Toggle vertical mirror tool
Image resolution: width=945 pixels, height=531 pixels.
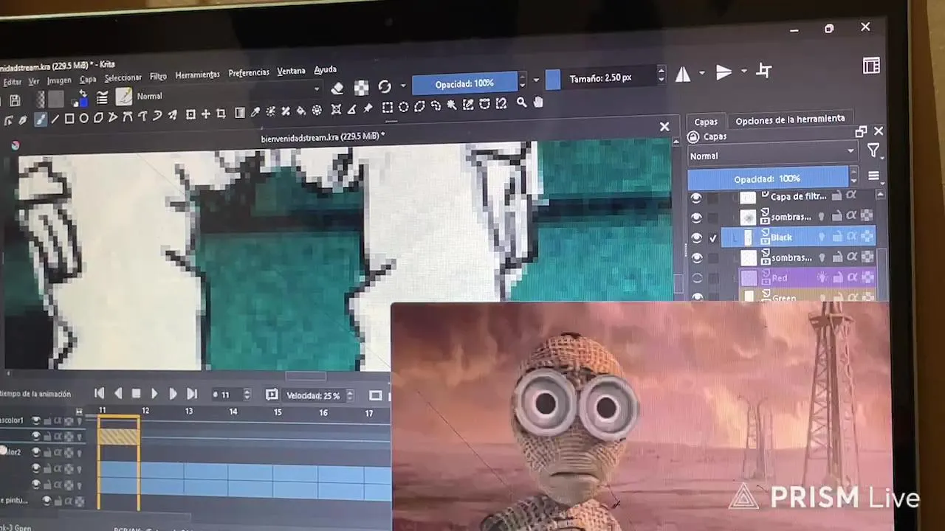point(724,72)
